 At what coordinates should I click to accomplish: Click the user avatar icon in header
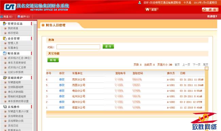139,2
